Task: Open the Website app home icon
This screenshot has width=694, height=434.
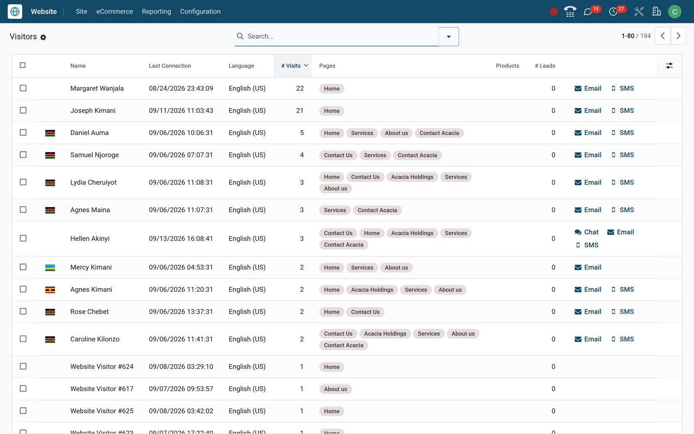Action: point(15,11)
